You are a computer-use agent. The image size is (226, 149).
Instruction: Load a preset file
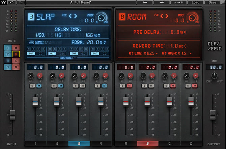pyautogui.click(x=195, y=2)
